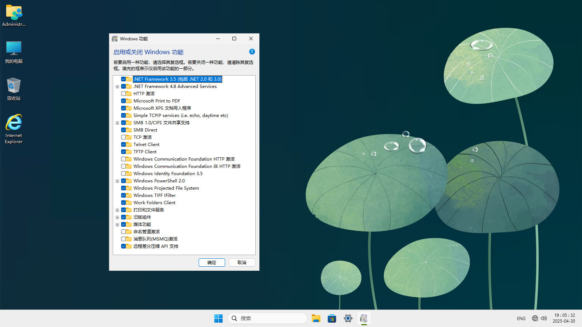Expand SMB 1.0/CIFS 文件共享支持 node

click(x=117, y=123)
